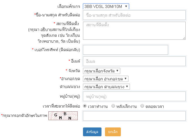Expand the district (อำเภอ/เขต) dropdown
The width and height of the screenshot is (188, 138).
tap(106, 79)
